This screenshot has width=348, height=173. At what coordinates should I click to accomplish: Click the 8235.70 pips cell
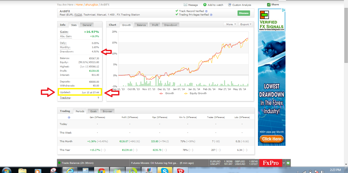[157, 150]
